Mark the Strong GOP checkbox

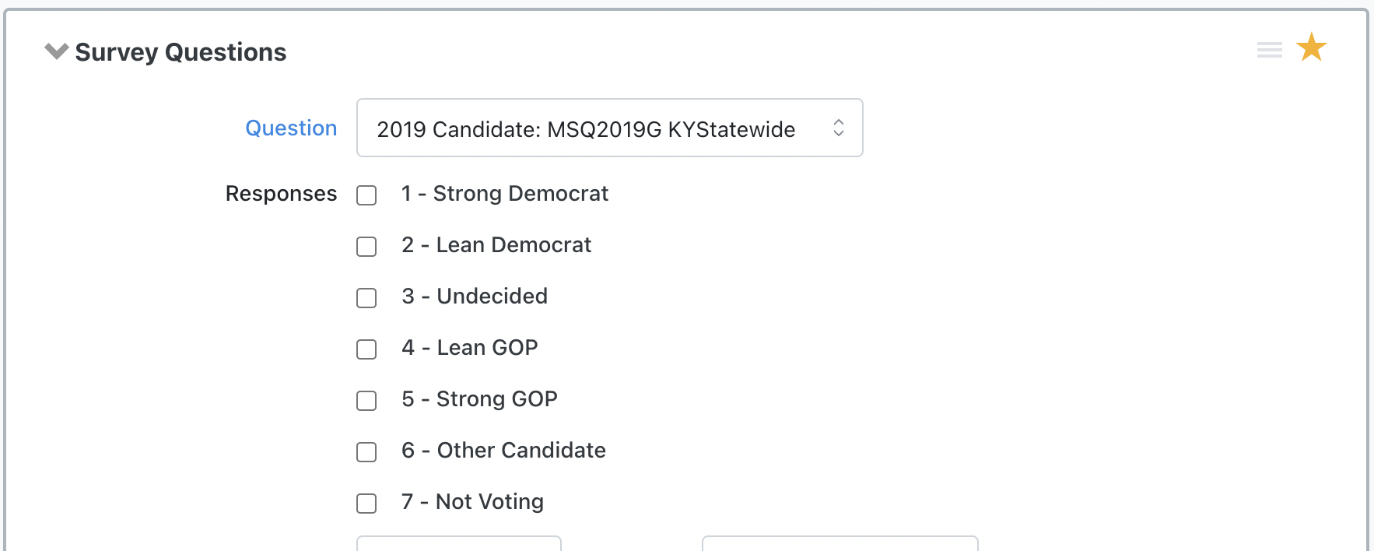366,401
